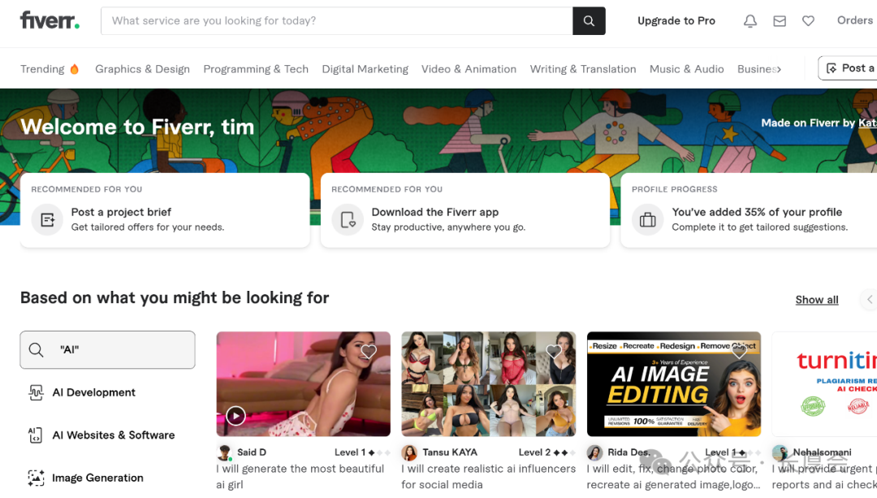
Task: Click the profile progress briefcase icon
Action: [x=648, y=219]
